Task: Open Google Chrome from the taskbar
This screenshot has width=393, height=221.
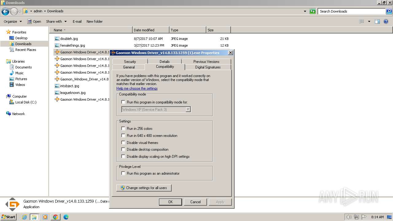Action: coord(56,217)
